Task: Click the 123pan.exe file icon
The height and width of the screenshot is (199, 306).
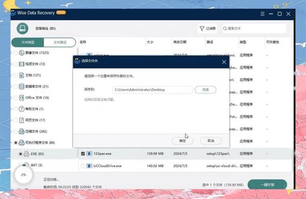Action: point(89,154)
